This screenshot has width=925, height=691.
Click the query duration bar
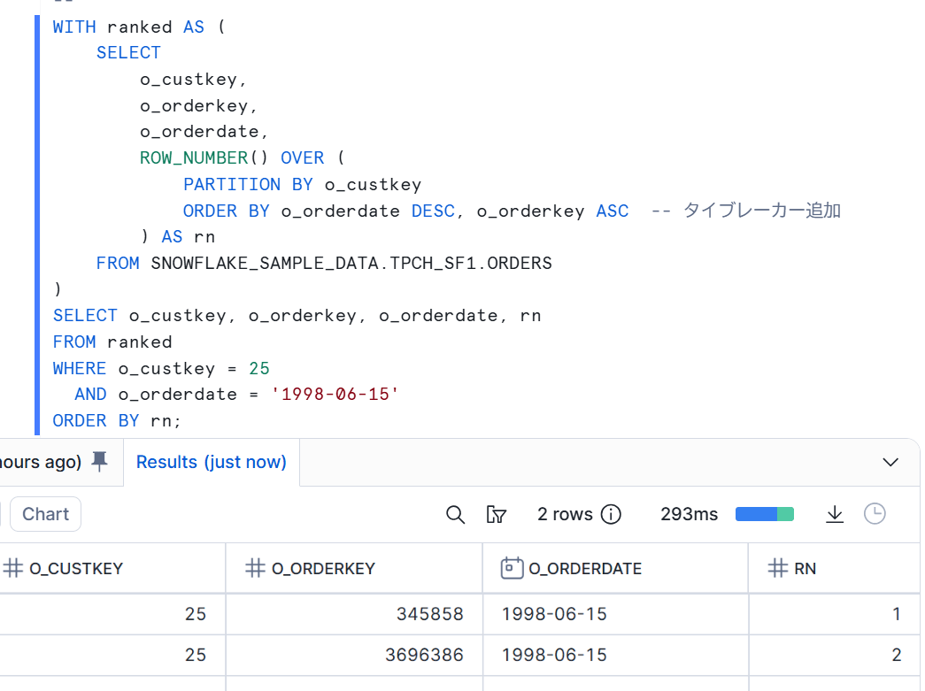pyautogui.click(x=764, y=514)
